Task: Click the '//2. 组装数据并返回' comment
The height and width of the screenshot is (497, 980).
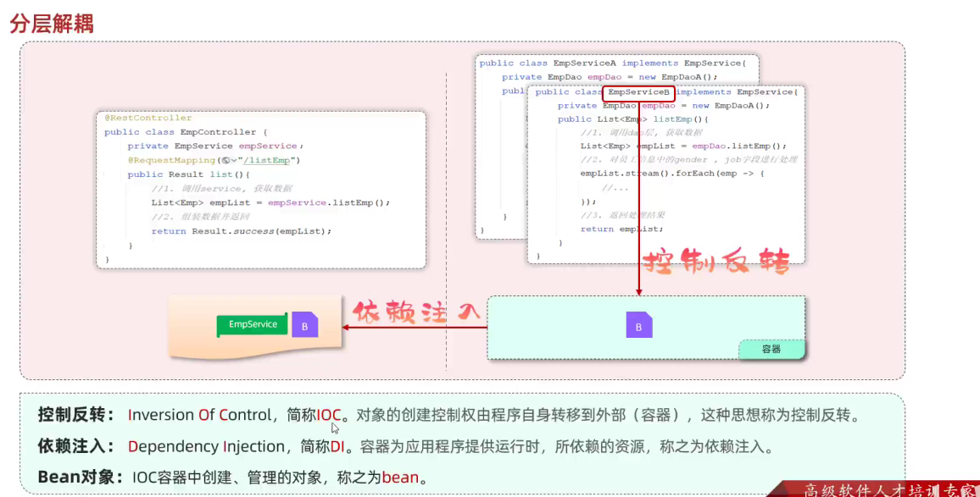Action: point(200,218)
